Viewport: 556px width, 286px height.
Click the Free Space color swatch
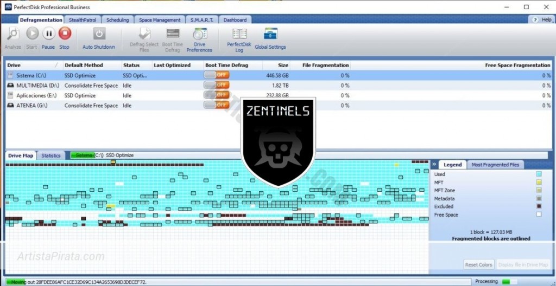point(539,214)
